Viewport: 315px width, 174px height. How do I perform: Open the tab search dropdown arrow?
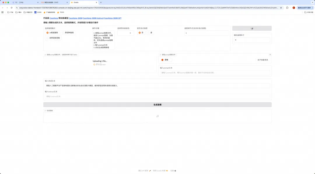coord(312,3)
